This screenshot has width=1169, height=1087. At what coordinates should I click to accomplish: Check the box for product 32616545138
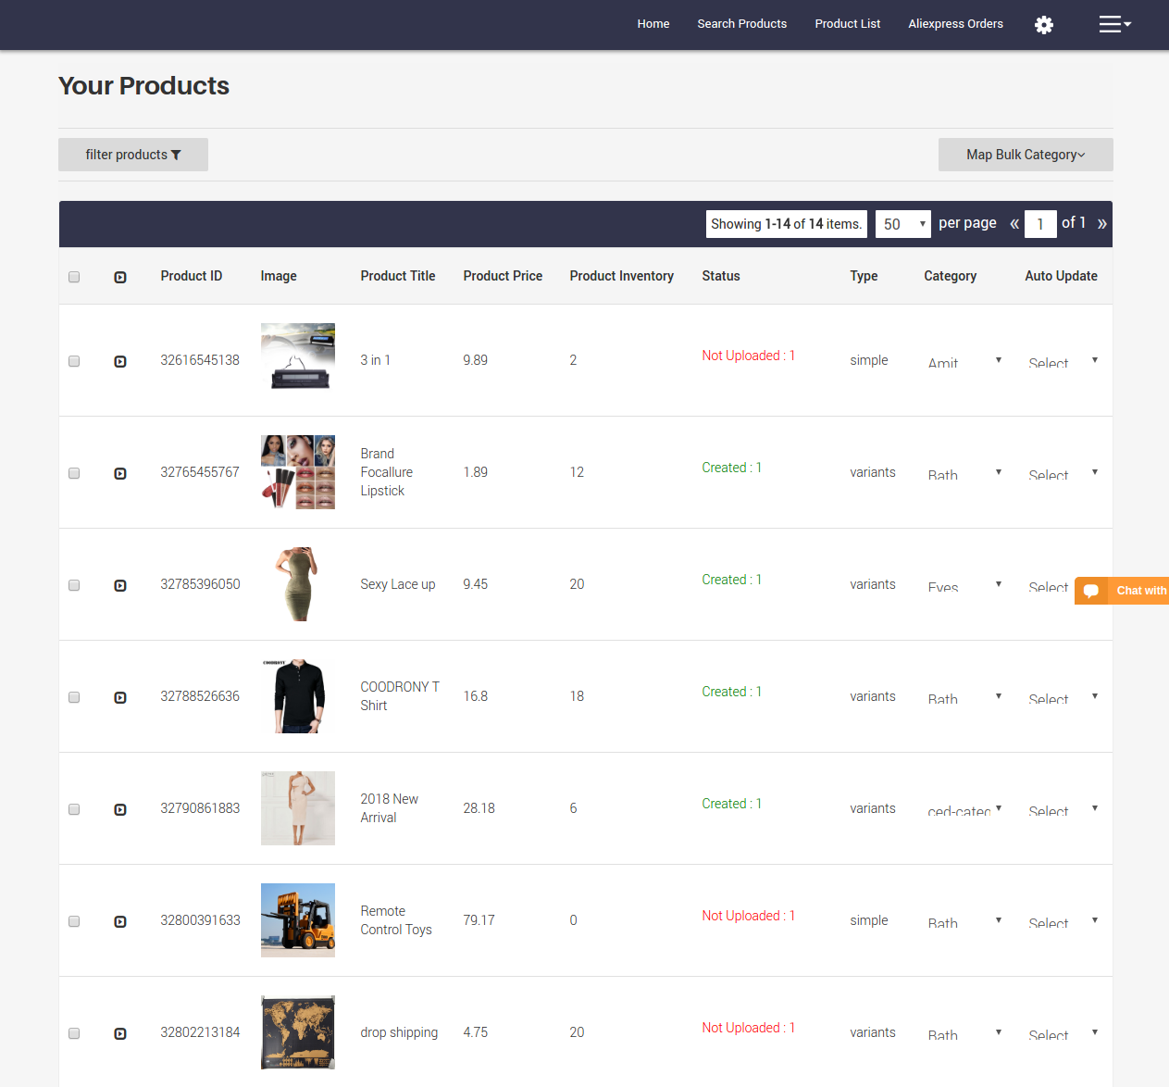click(x=74, y=361)
